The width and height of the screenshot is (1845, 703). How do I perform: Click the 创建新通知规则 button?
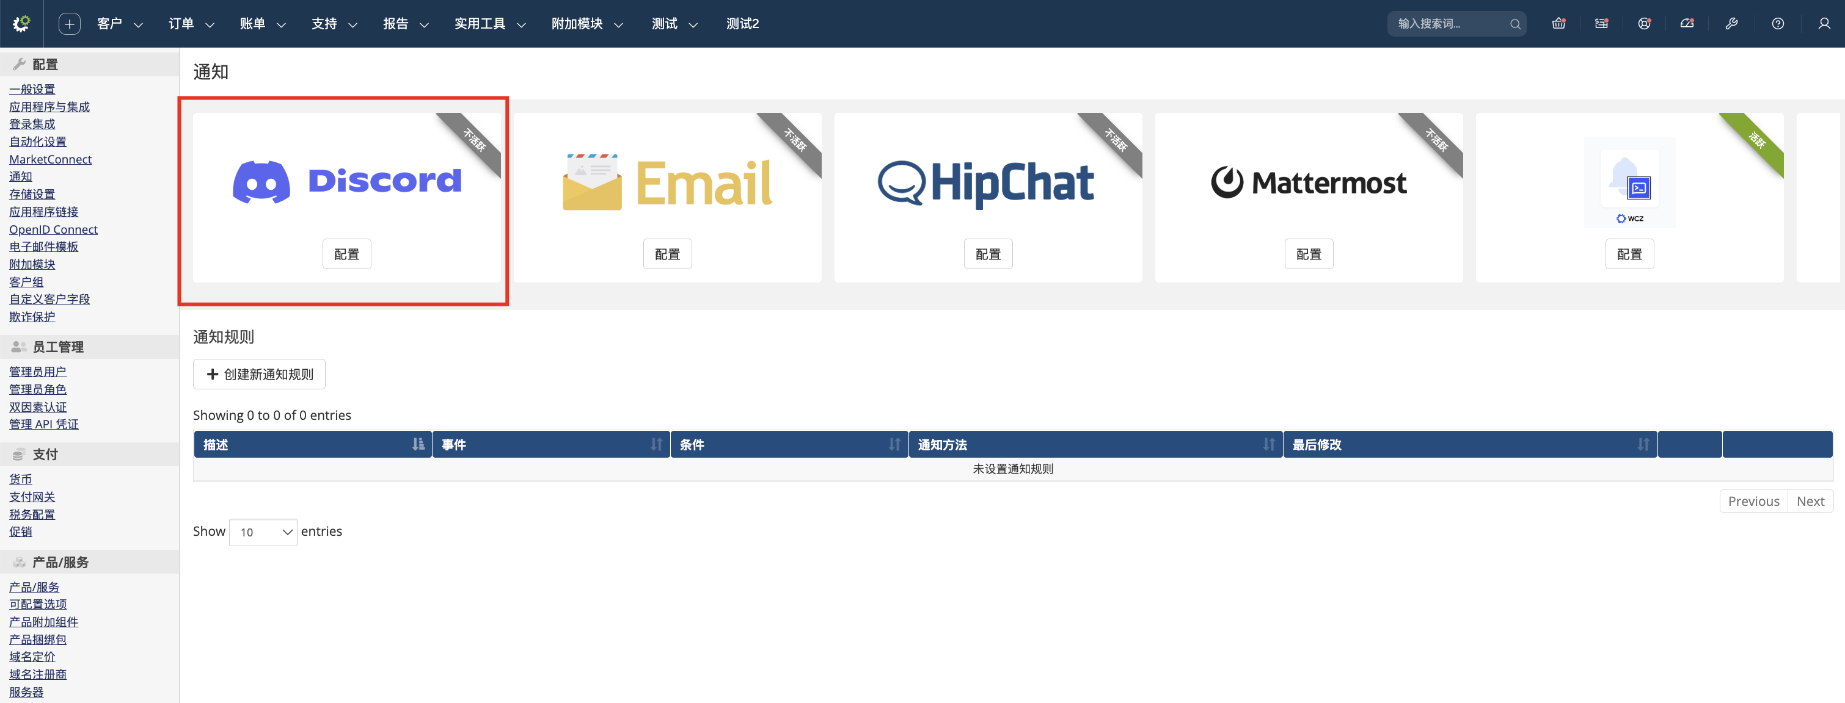tap(259, 374)
